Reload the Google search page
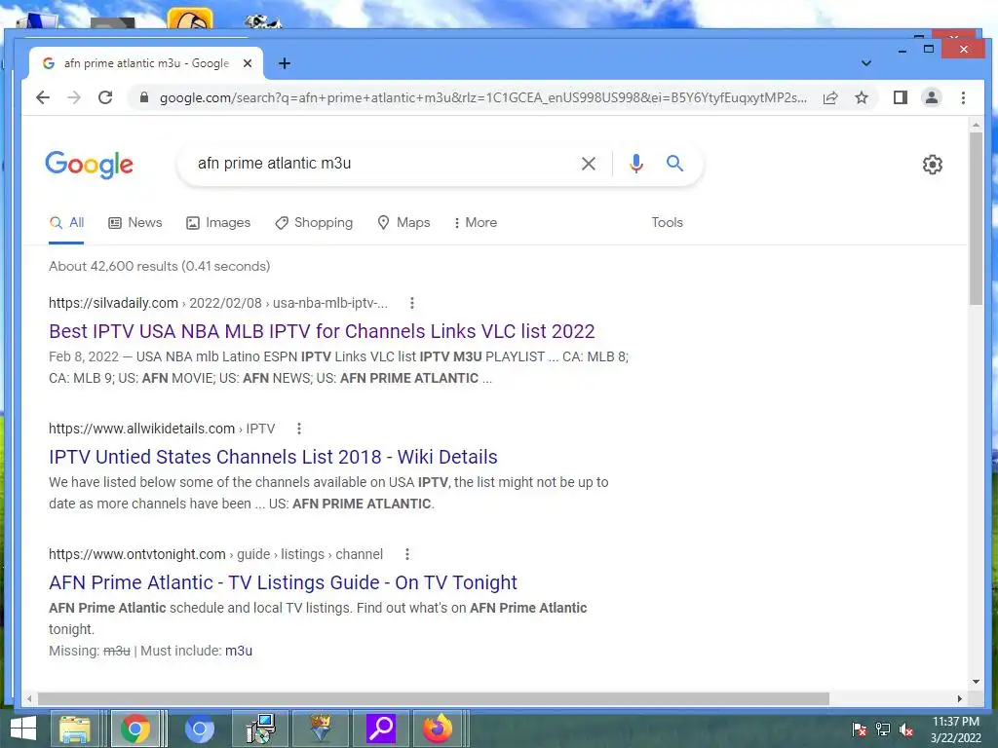Screen dimensions: 998x748 pyautogui.click(x=105, y=97)
